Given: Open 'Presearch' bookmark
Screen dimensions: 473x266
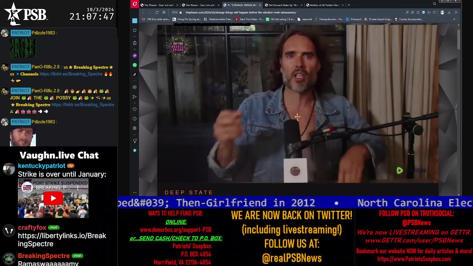Looking at the screenshot, I should [x=354, y=19].
